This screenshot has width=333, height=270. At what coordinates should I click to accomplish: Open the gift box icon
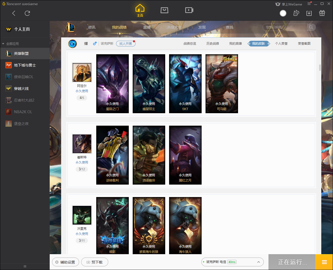pyautogui.click(x=322, y=13)
